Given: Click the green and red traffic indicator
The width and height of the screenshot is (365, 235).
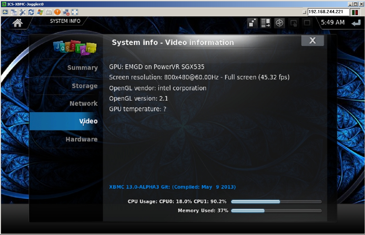Looking at the screenshot, I should tap(355, 12).
